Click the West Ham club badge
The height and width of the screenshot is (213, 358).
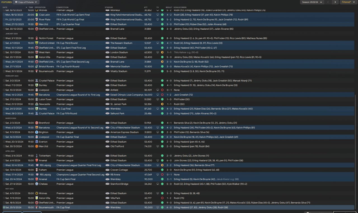pyautogui.click(x=37, y=52)
